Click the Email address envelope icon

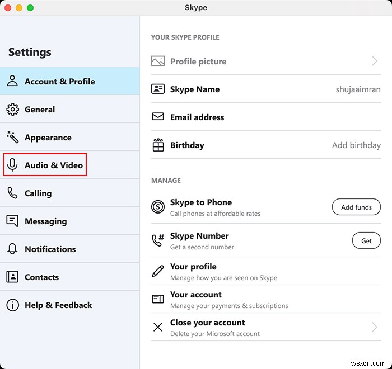pyautogui.click(x=158, y=117)
